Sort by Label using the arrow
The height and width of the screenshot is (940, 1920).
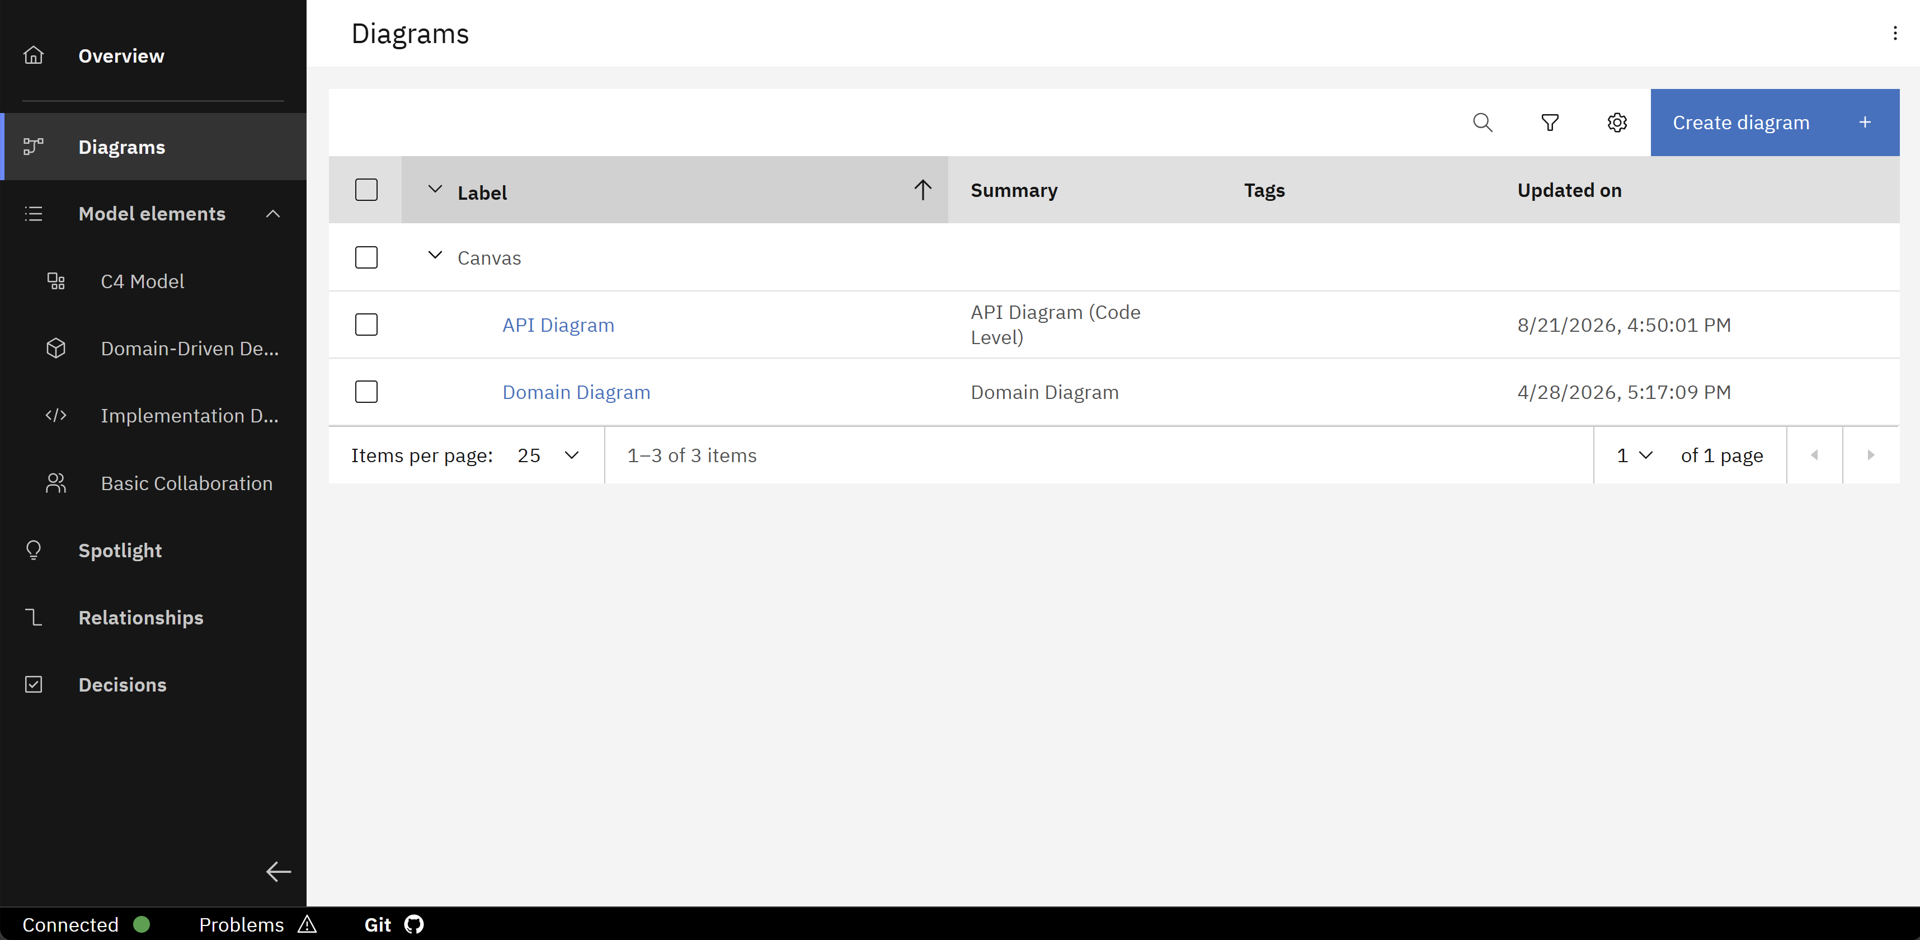point(923,189)
